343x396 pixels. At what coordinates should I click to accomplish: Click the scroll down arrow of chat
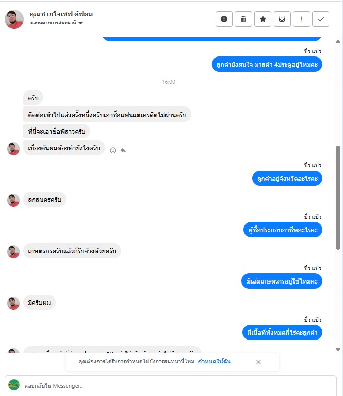pyautogui.click(x=338, y=349)
